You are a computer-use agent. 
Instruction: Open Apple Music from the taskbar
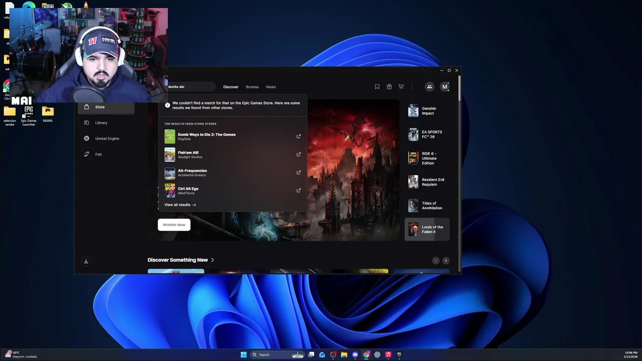coord(388,354)
